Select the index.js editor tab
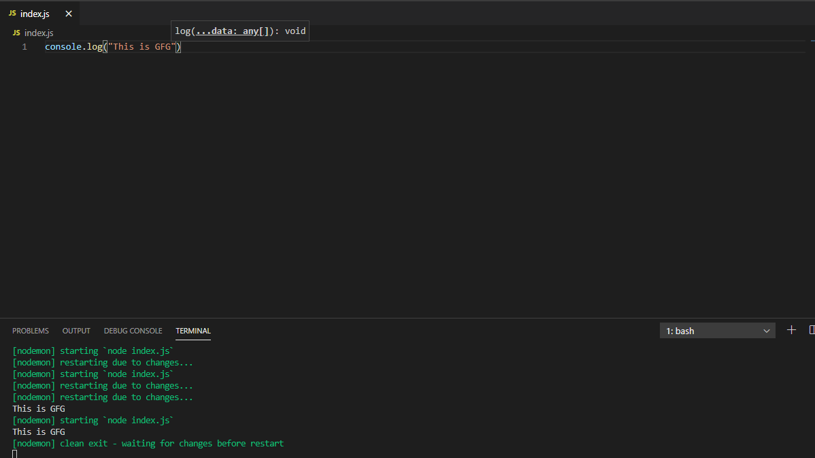This screenshot has height=458, width=815. 35,14
